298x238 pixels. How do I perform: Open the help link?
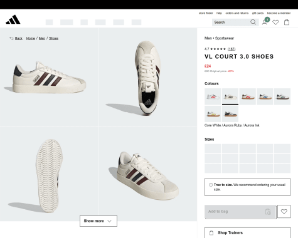(219, 13)
